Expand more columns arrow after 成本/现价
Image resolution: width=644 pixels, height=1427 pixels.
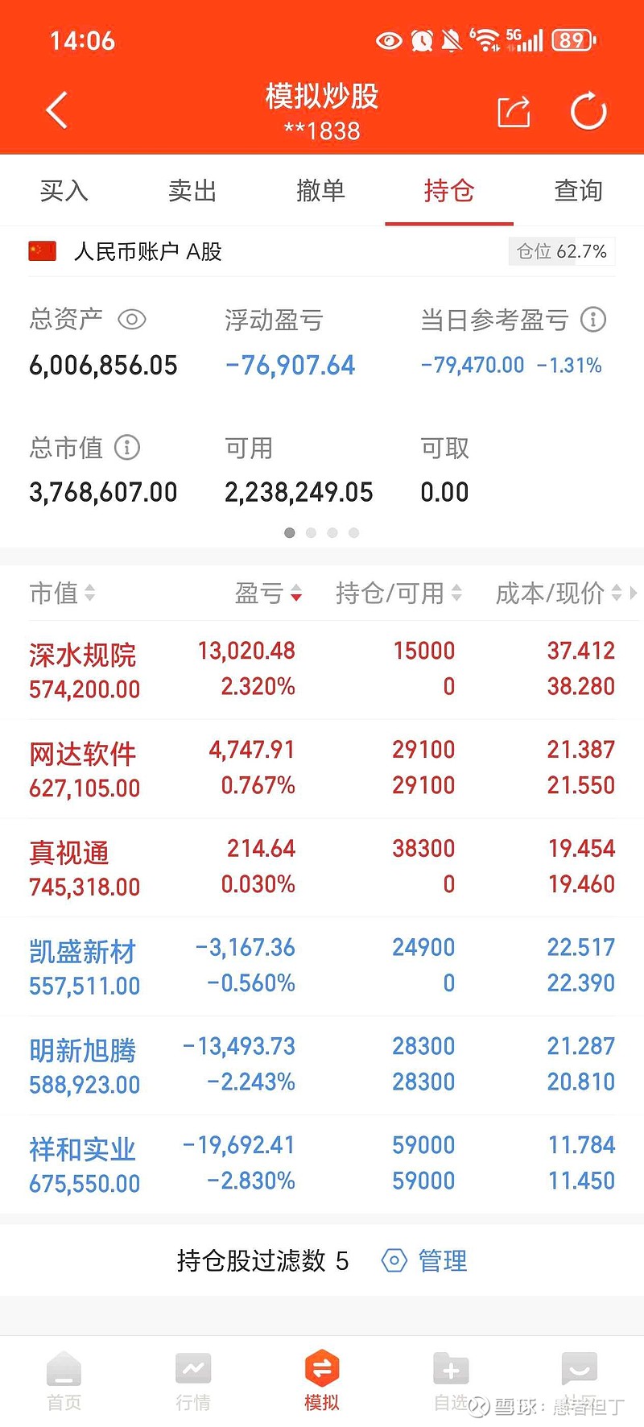(x=634, y=594)
